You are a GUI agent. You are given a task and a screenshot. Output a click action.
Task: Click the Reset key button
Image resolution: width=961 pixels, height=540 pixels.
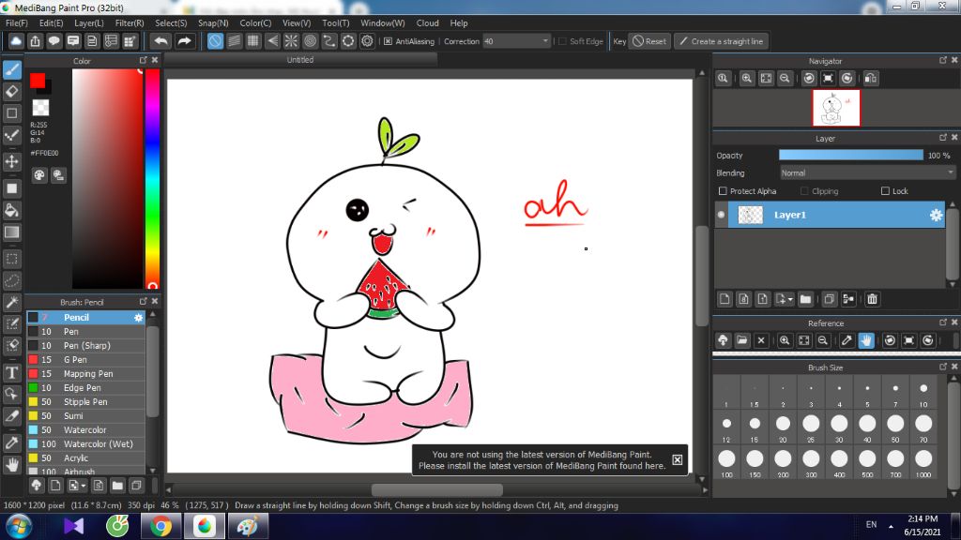tap(649, 41)
